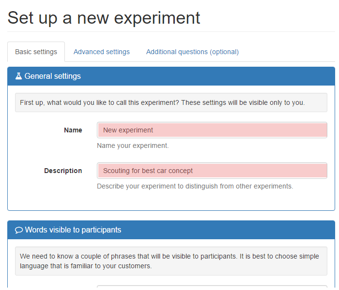This screenshot has width=339, height=290.
Task: Click the Name field label
Action: (73, 130)
